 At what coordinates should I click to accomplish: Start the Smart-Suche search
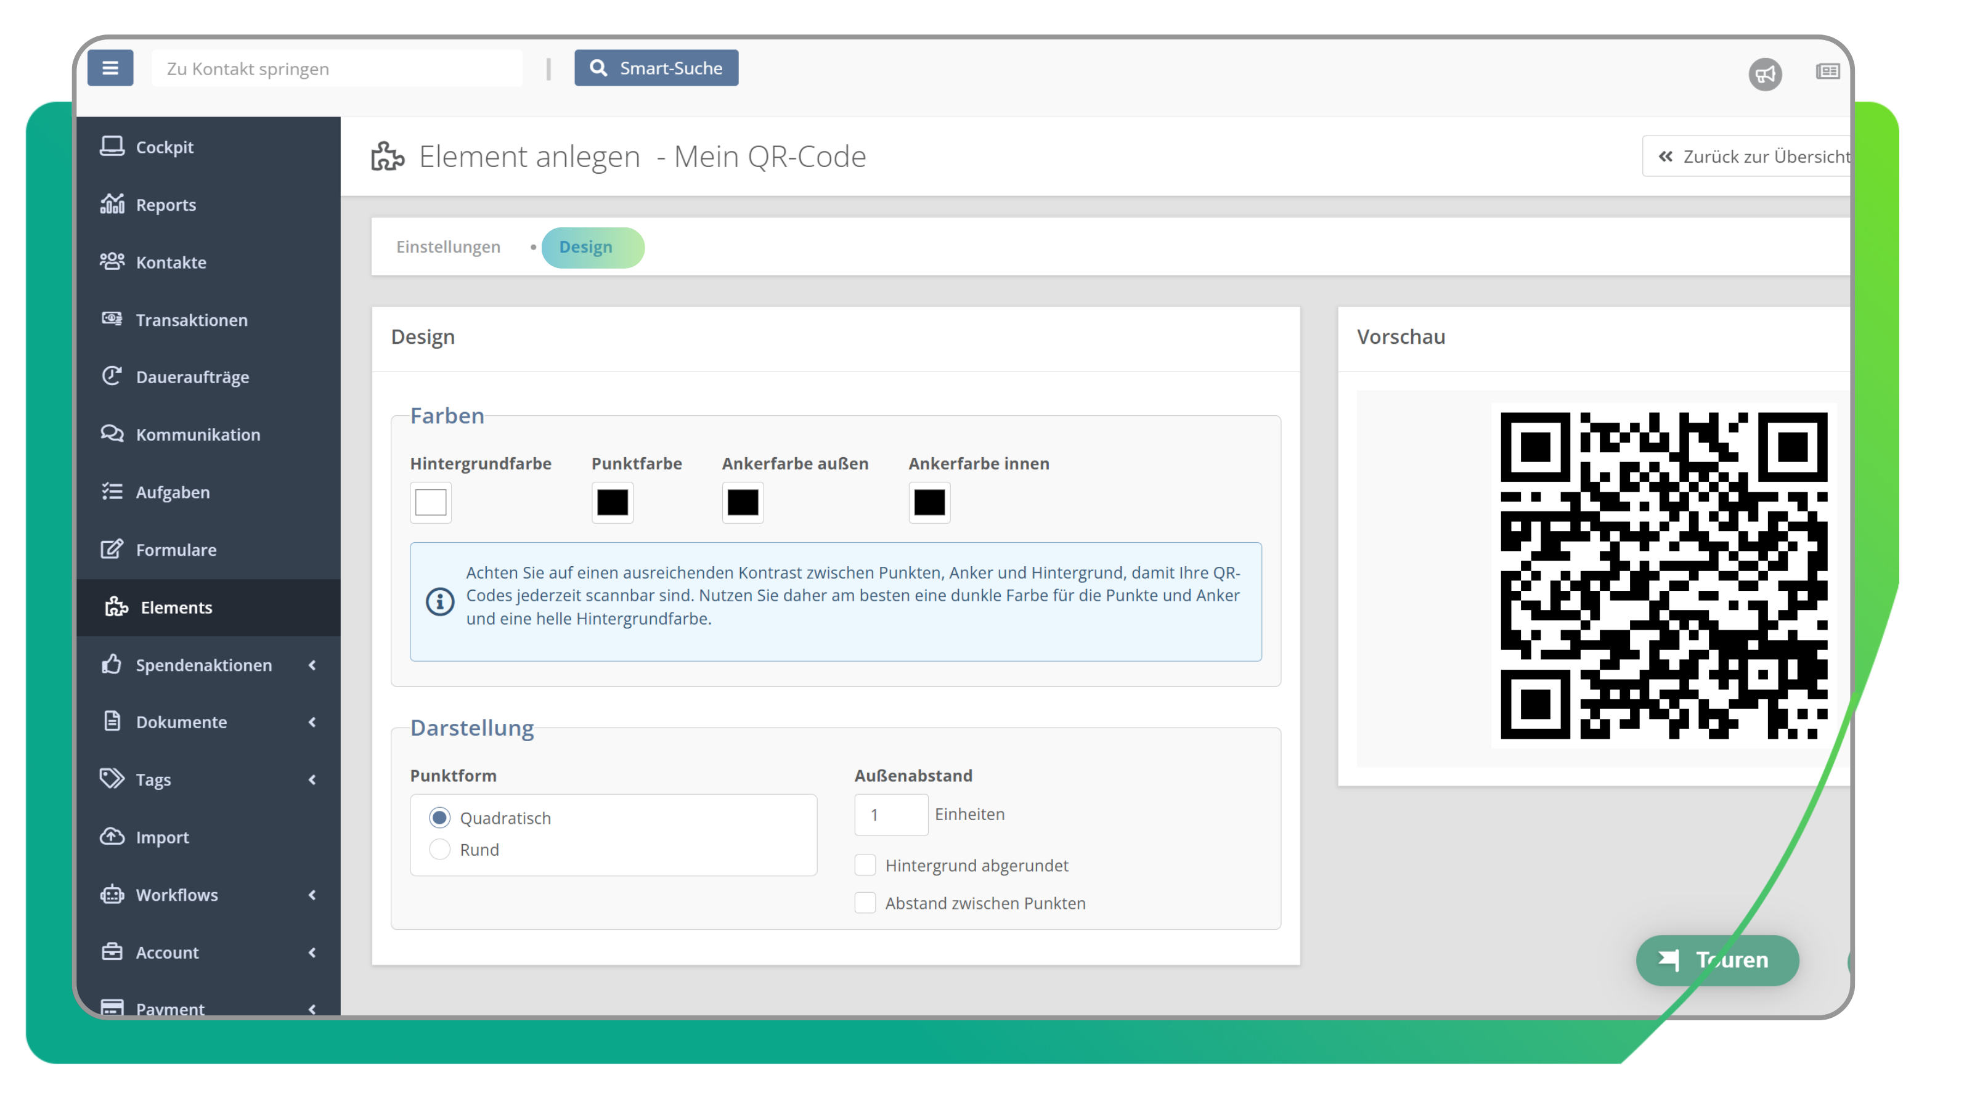coord(656,67)
